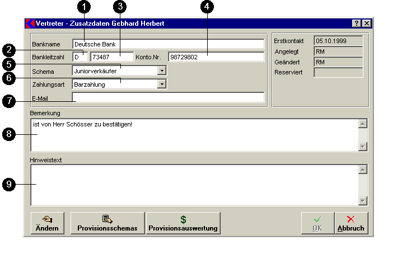Click into the empty E-Mail field
Screen dimensions: 397x254
168,98
